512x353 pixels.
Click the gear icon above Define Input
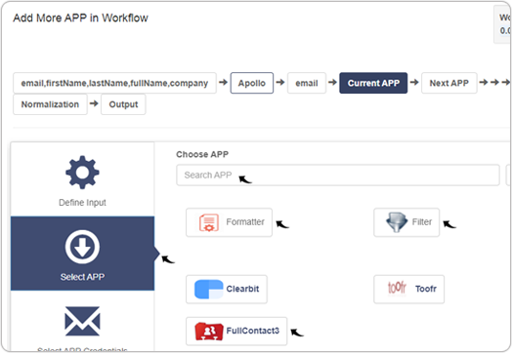pyautogui.click(x=82, y=172)
